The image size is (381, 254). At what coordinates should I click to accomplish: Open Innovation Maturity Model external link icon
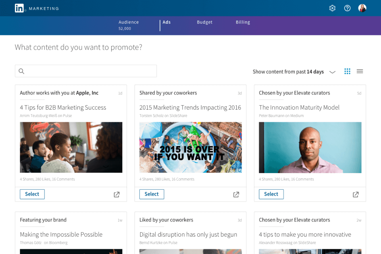356,194
